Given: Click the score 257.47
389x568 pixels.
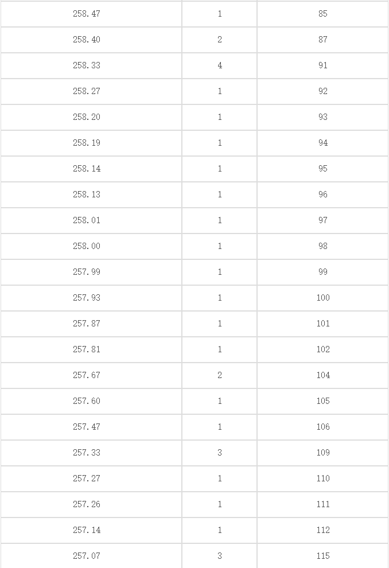Looking at the screenshot, I should pyautogui.click(x=87, y=427).
